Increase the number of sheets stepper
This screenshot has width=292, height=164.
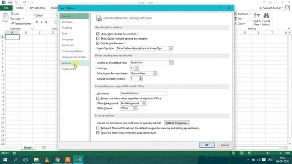pyautogui.click(x=141, y=77)
